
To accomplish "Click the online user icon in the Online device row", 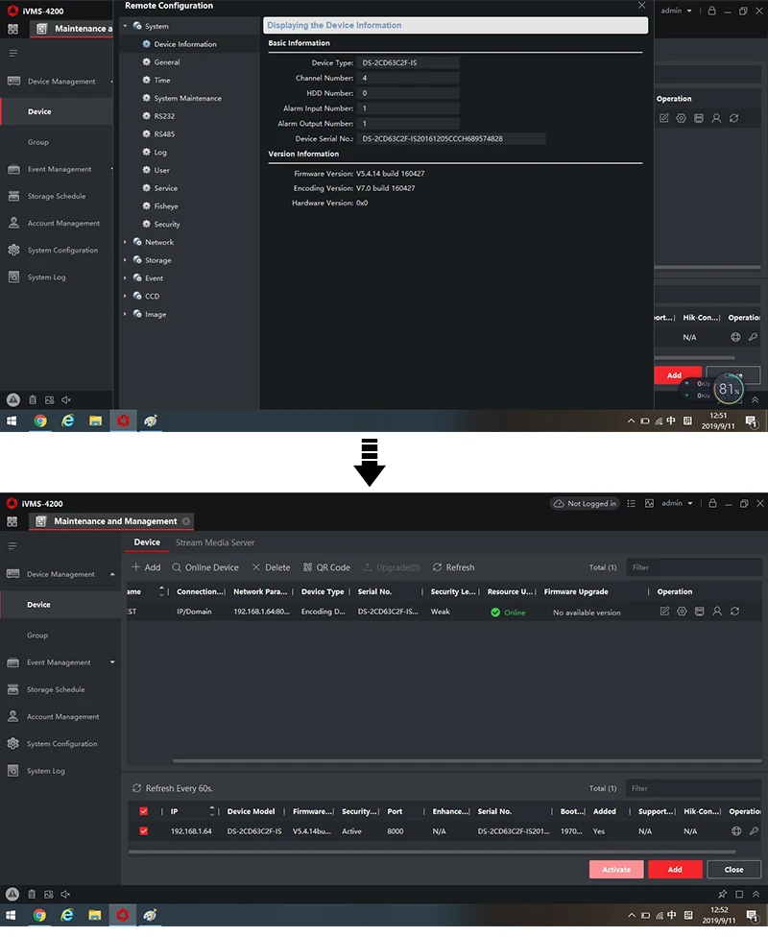I will coord(717,612).
